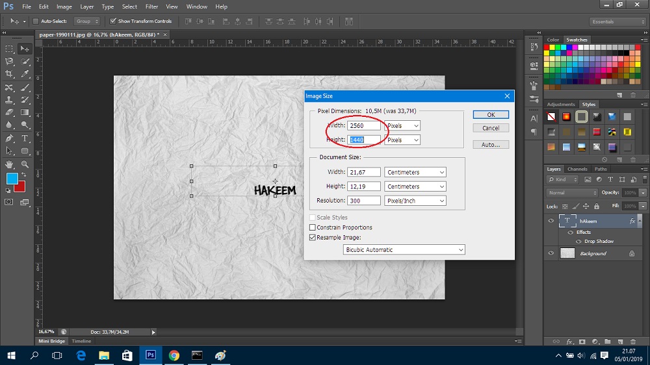
Task: Hide the hAkeem text layer
Action: click(551, 221)
